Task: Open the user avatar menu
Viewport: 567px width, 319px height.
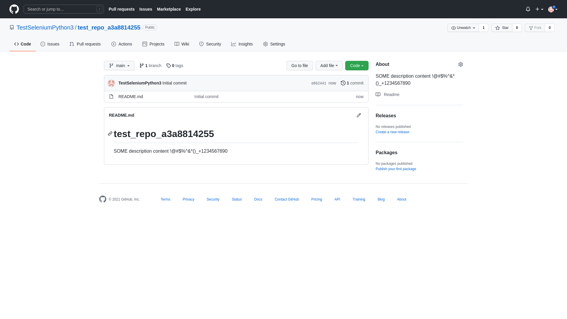Action: (553, 9)
